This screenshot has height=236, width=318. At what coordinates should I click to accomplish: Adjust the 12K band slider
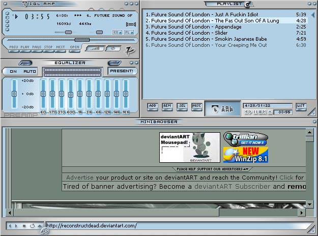107,94
